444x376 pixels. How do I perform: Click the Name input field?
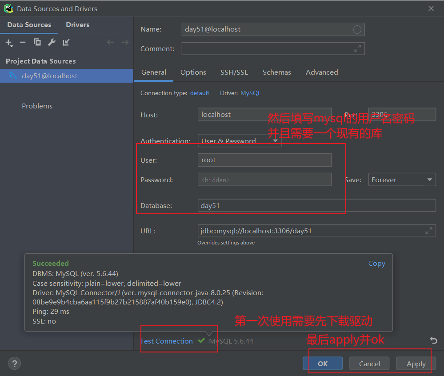pyautogui.click(x=273, y=29)
